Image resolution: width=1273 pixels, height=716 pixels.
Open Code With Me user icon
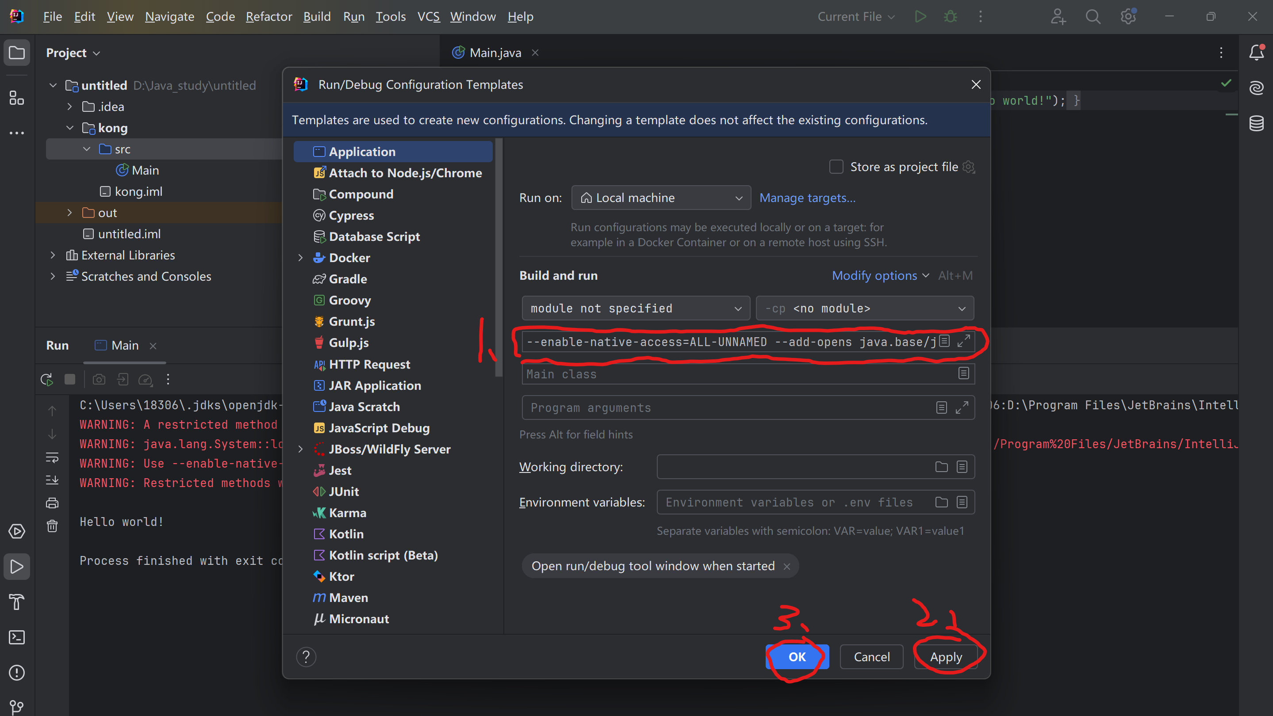point(1058,16)
